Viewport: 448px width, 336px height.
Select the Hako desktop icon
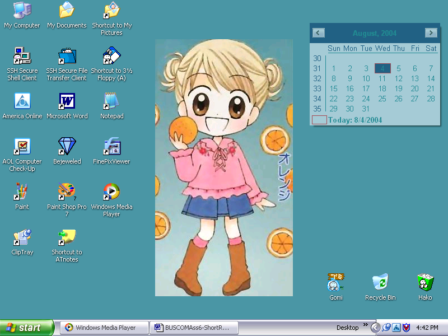pos(425,282)
